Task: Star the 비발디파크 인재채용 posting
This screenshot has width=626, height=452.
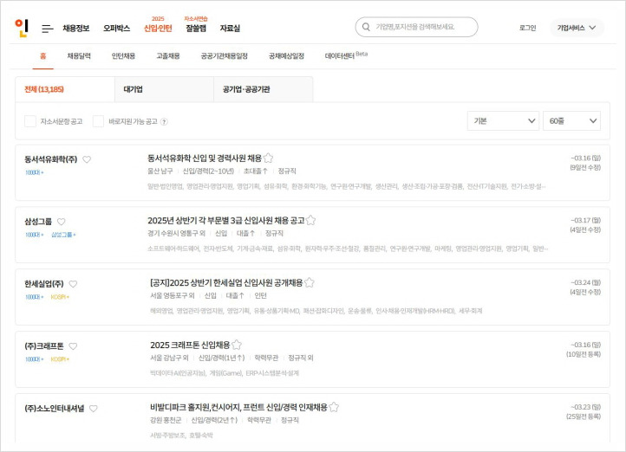Action: pos(334,407)
